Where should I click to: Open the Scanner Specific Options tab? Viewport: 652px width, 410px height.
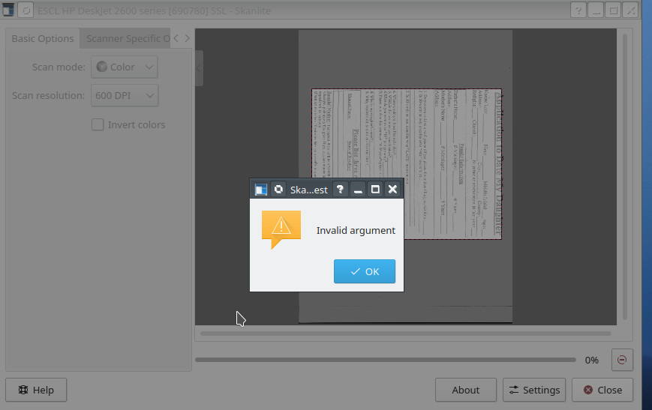[128, 38]
